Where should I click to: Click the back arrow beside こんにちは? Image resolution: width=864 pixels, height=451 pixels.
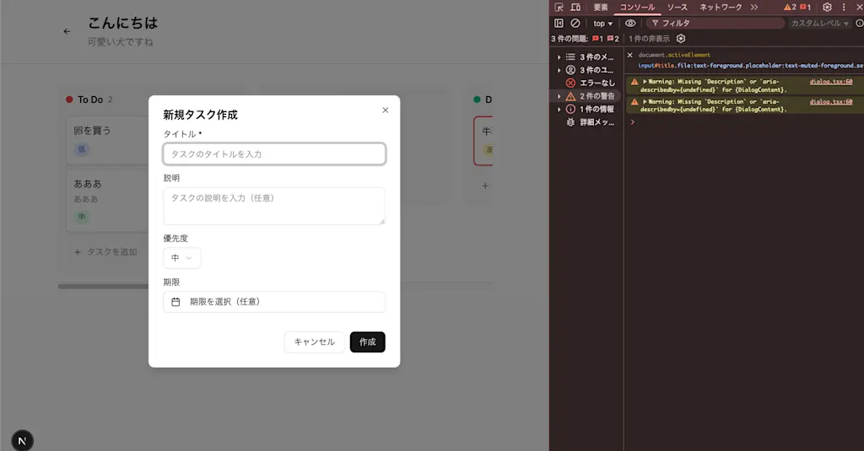(67, 31)
